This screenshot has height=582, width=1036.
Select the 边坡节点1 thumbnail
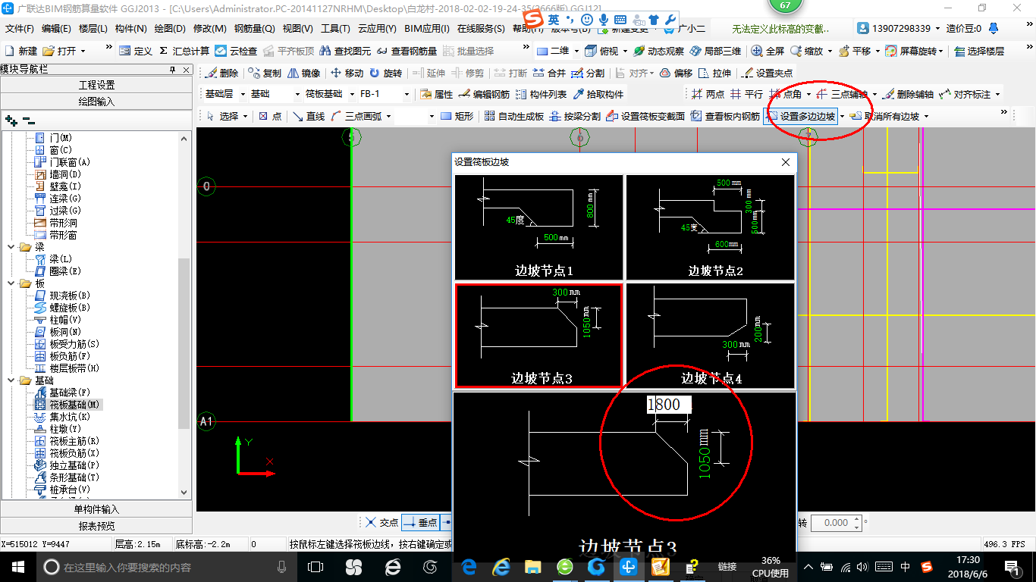[538, 227]
